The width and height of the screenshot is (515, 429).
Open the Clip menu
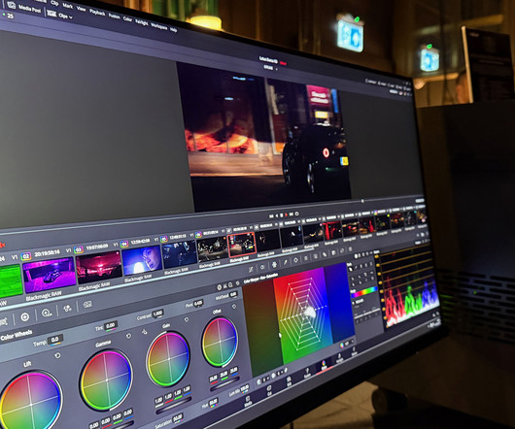[x=54, y=3]
